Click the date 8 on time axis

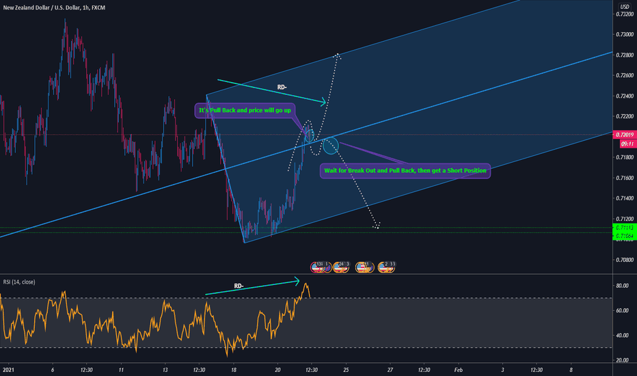click(571, 370)
